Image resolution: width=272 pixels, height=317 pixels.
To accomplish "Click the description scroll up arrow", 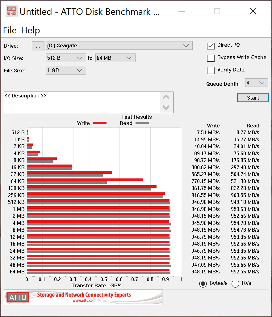I will 166,97.
